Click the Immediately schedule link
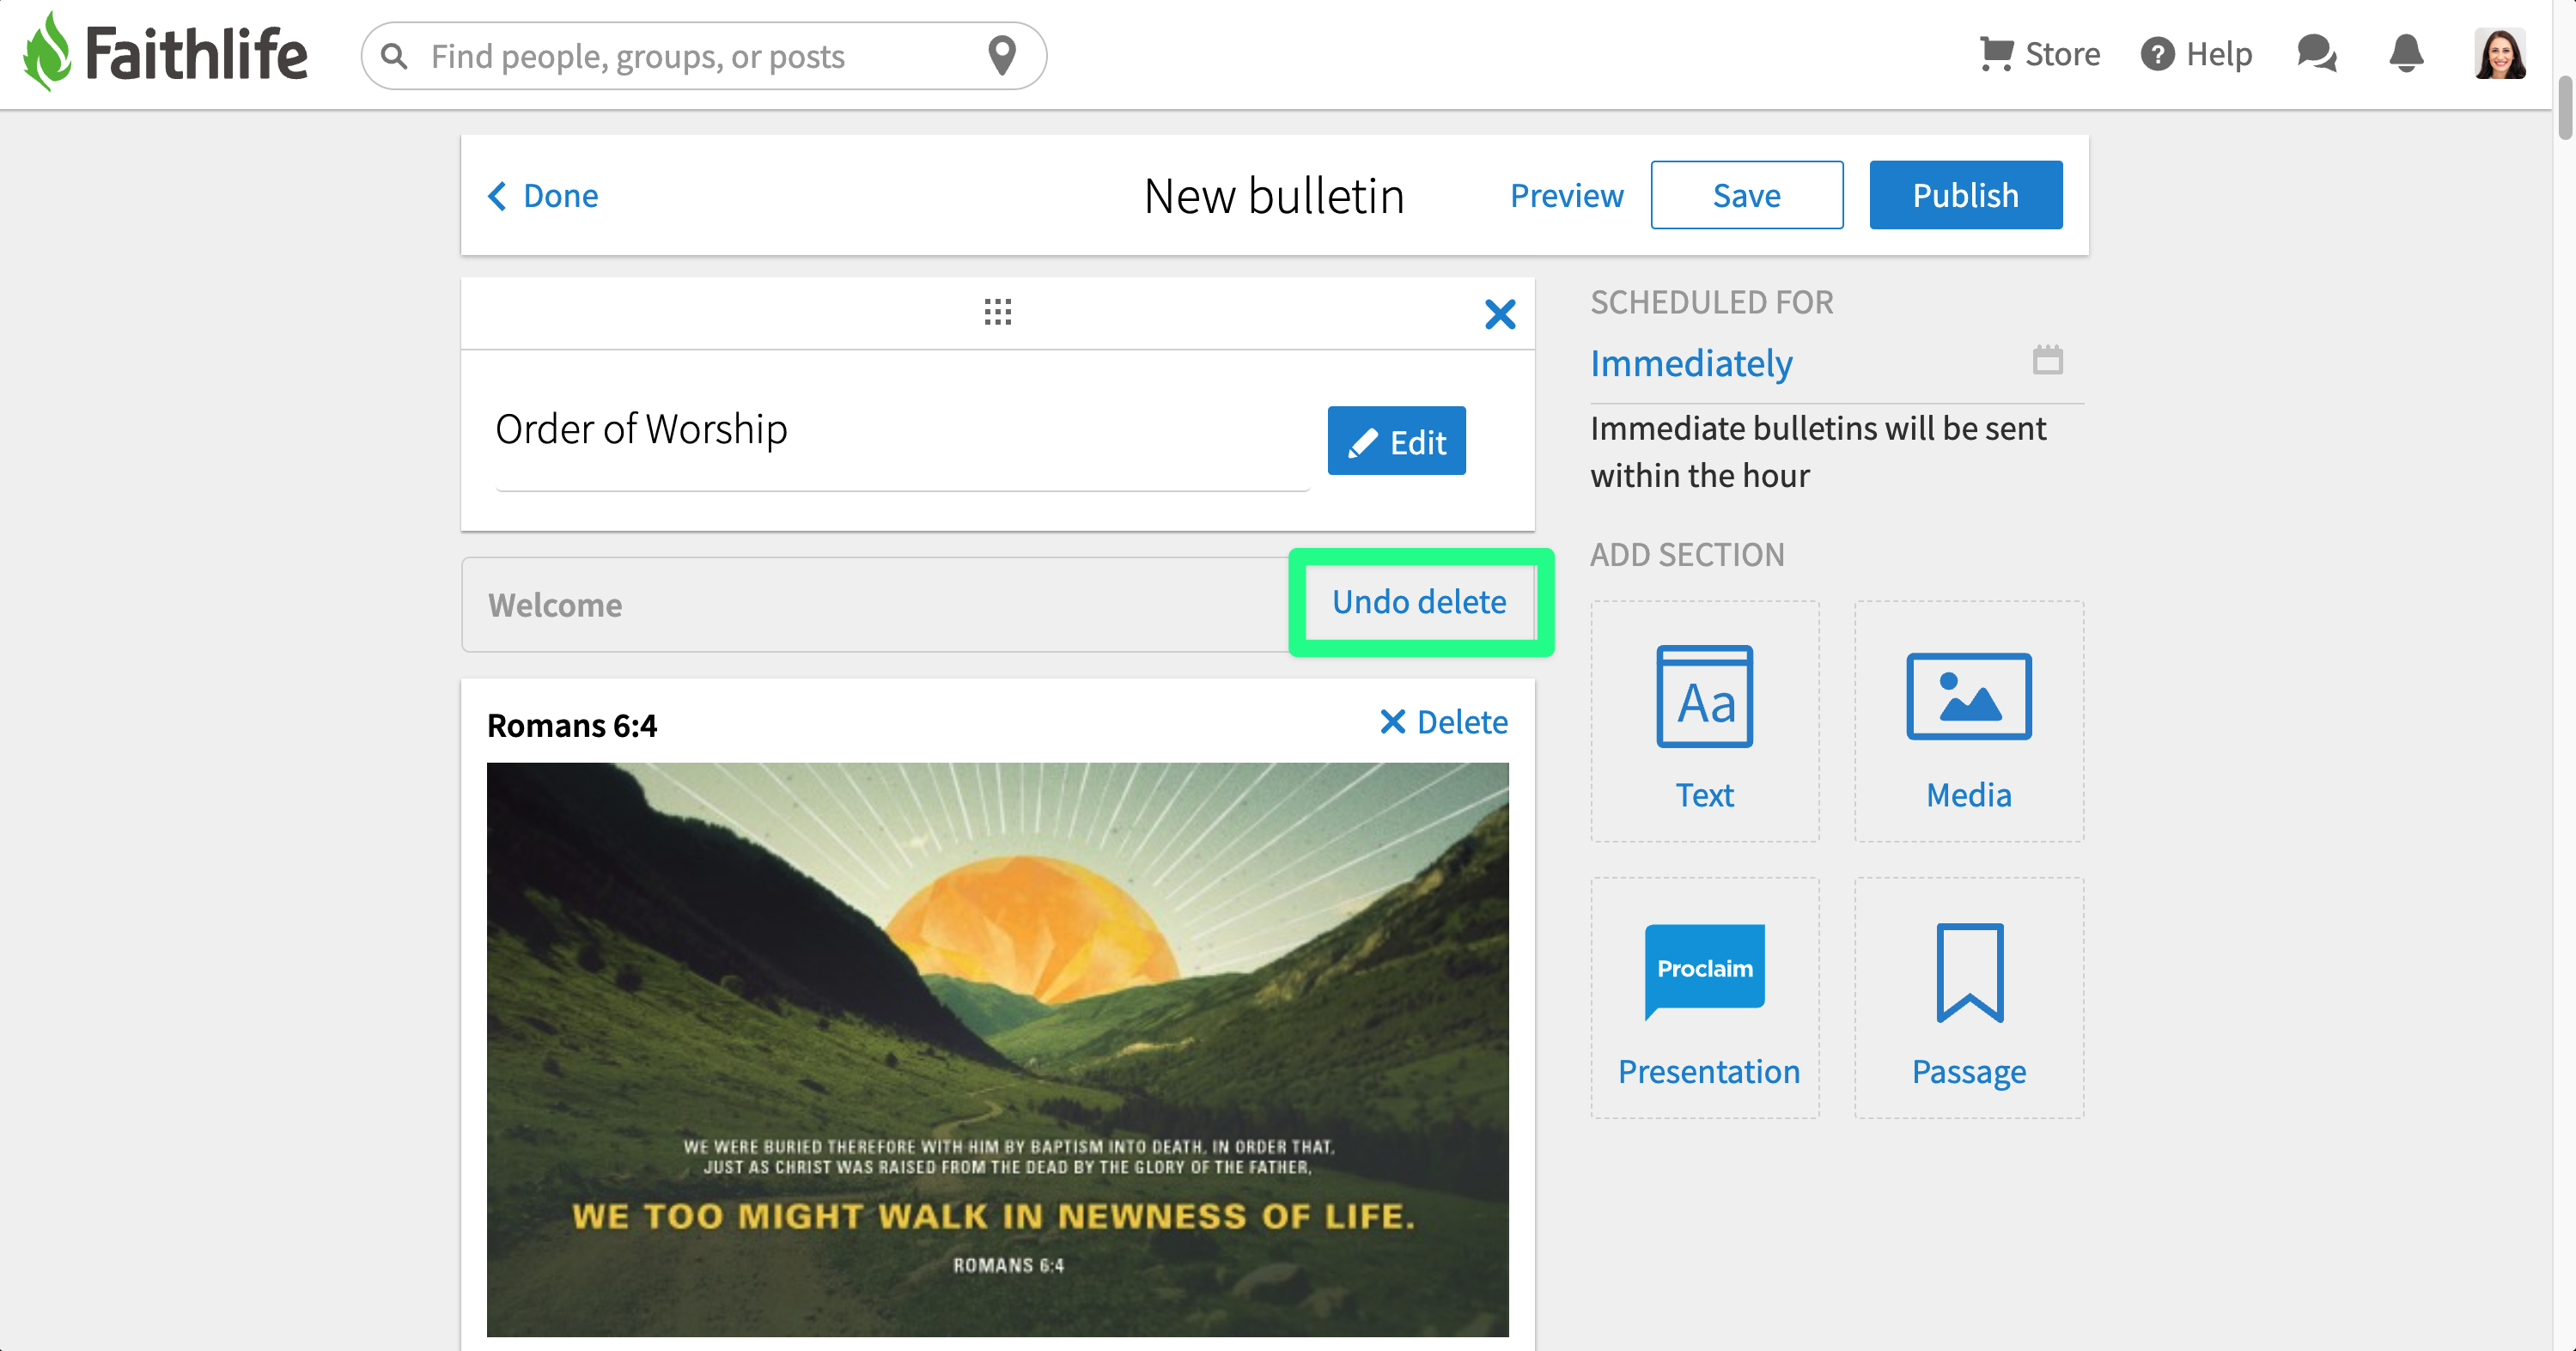The height and width of the screenshot is (1351, 2576). point(1691,363)
